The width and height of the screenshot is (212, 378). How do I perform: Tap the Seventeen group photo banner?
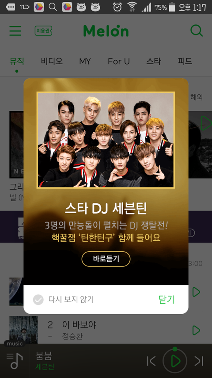106,140
